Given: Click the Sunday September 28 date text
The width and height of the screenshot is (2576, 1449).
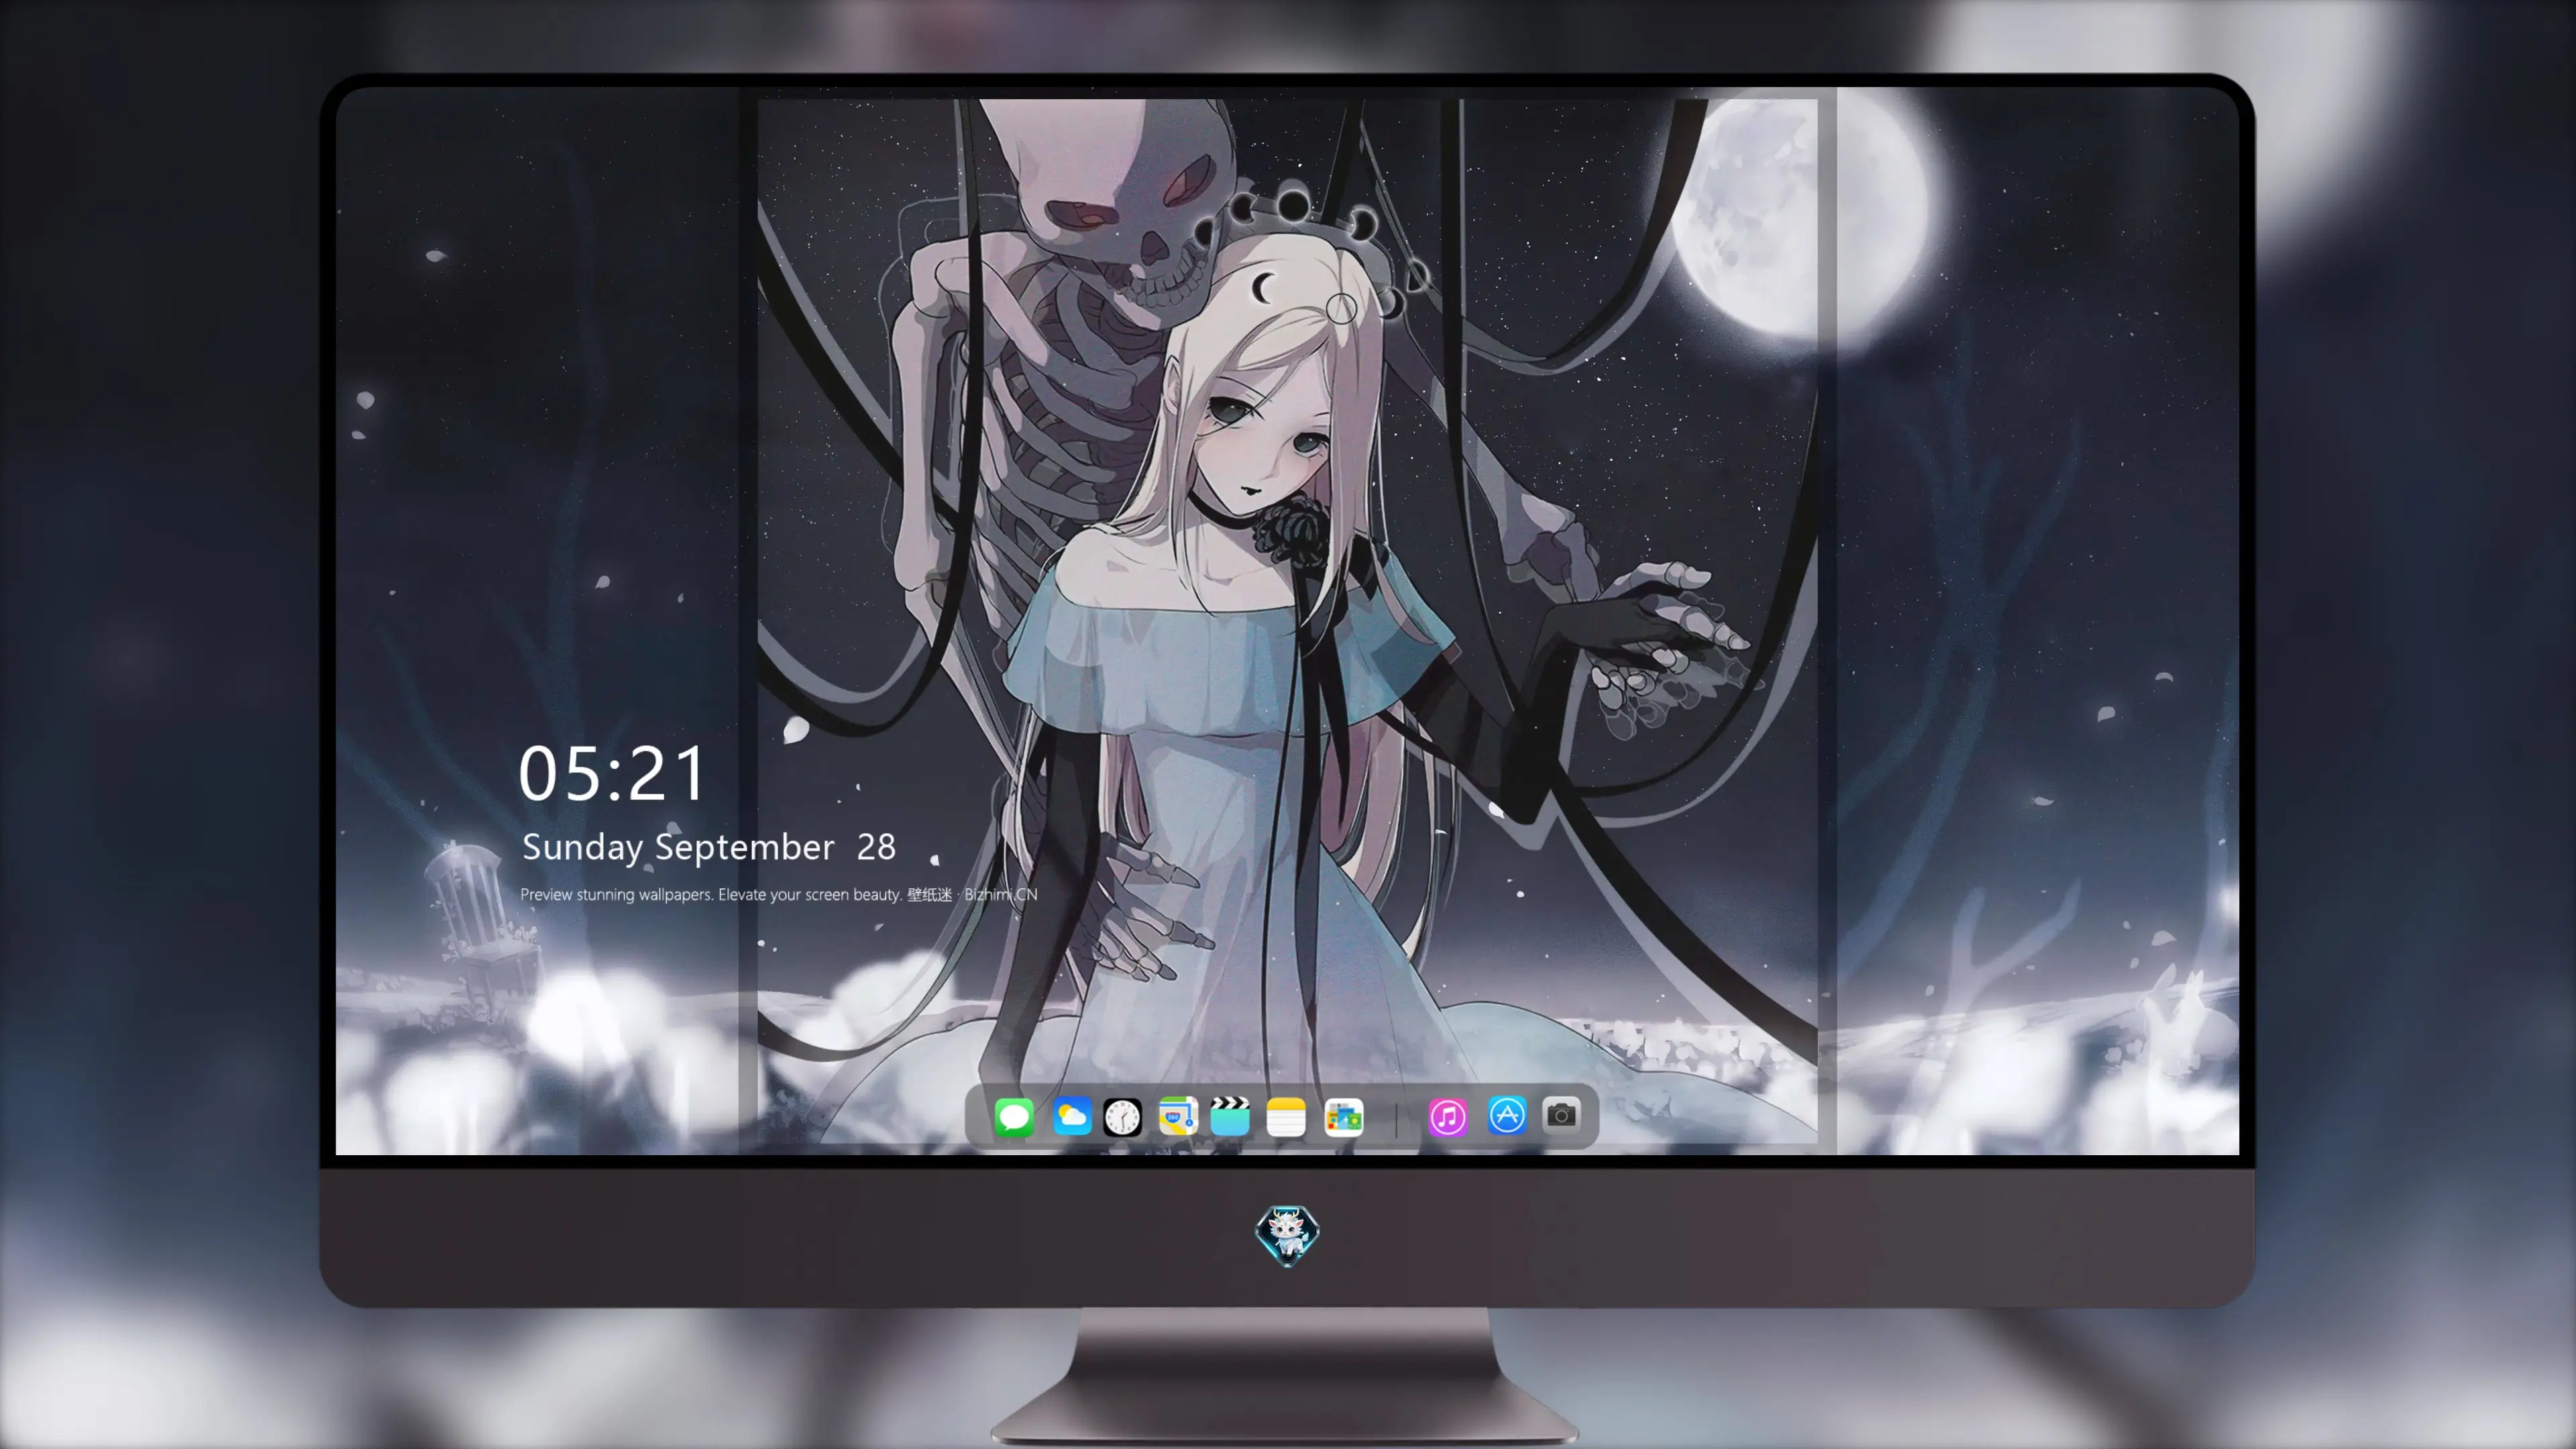Looking at the screenshot, I should pyautogui.click(x=709, y=847).
